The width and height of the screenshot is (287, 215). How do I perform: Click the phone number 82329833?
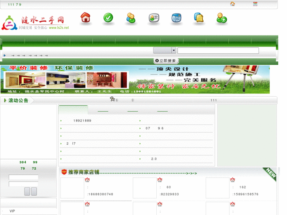coord(170,194)
